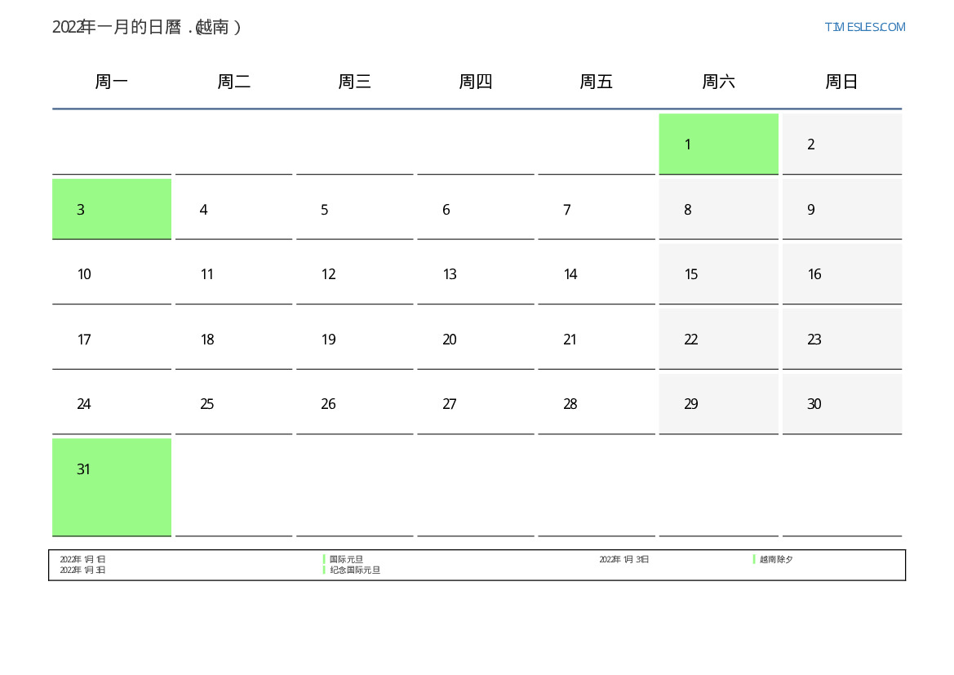Click the green holiday cell for day 31
The width and height of the screenshot is (954, 675).
pos(111,487)
